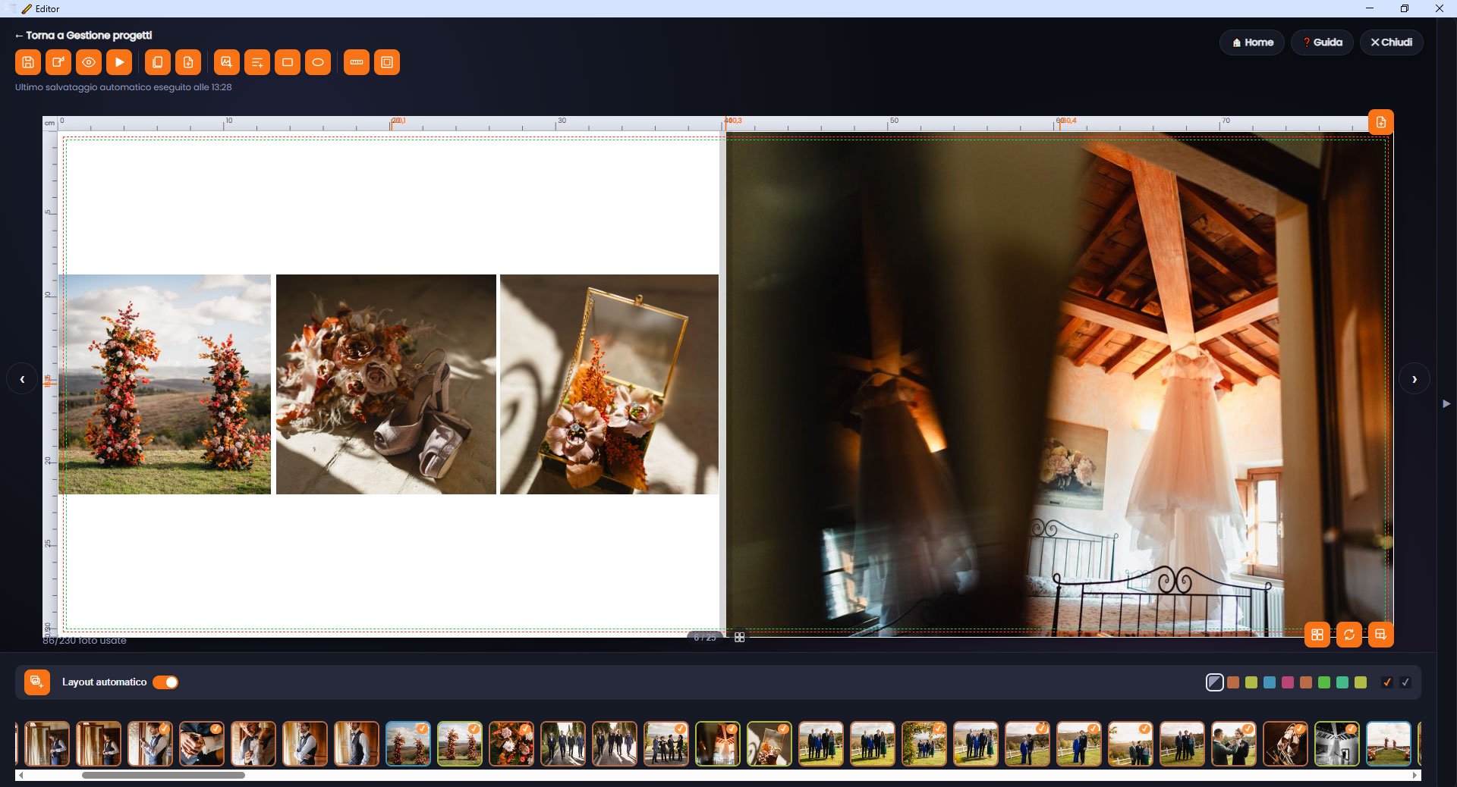Insert an image with the add photo icon
Image resolution: width=1457 pixels, height=787 pixels.
click(226, 62)
